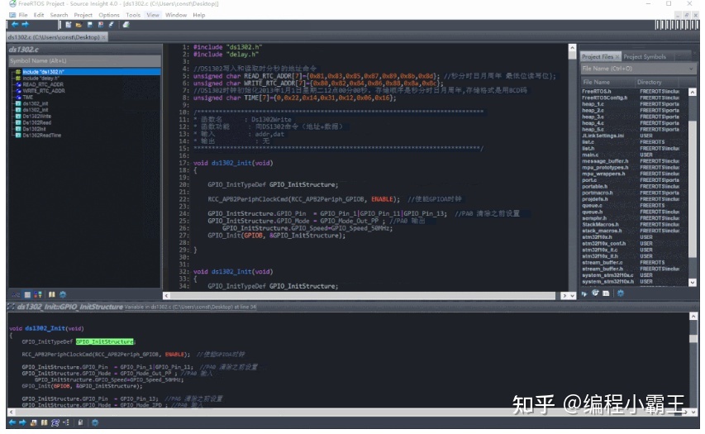Click the print/stack icon after the toolbar separator
The image size is (705, 434).
[x=126, y=25]
